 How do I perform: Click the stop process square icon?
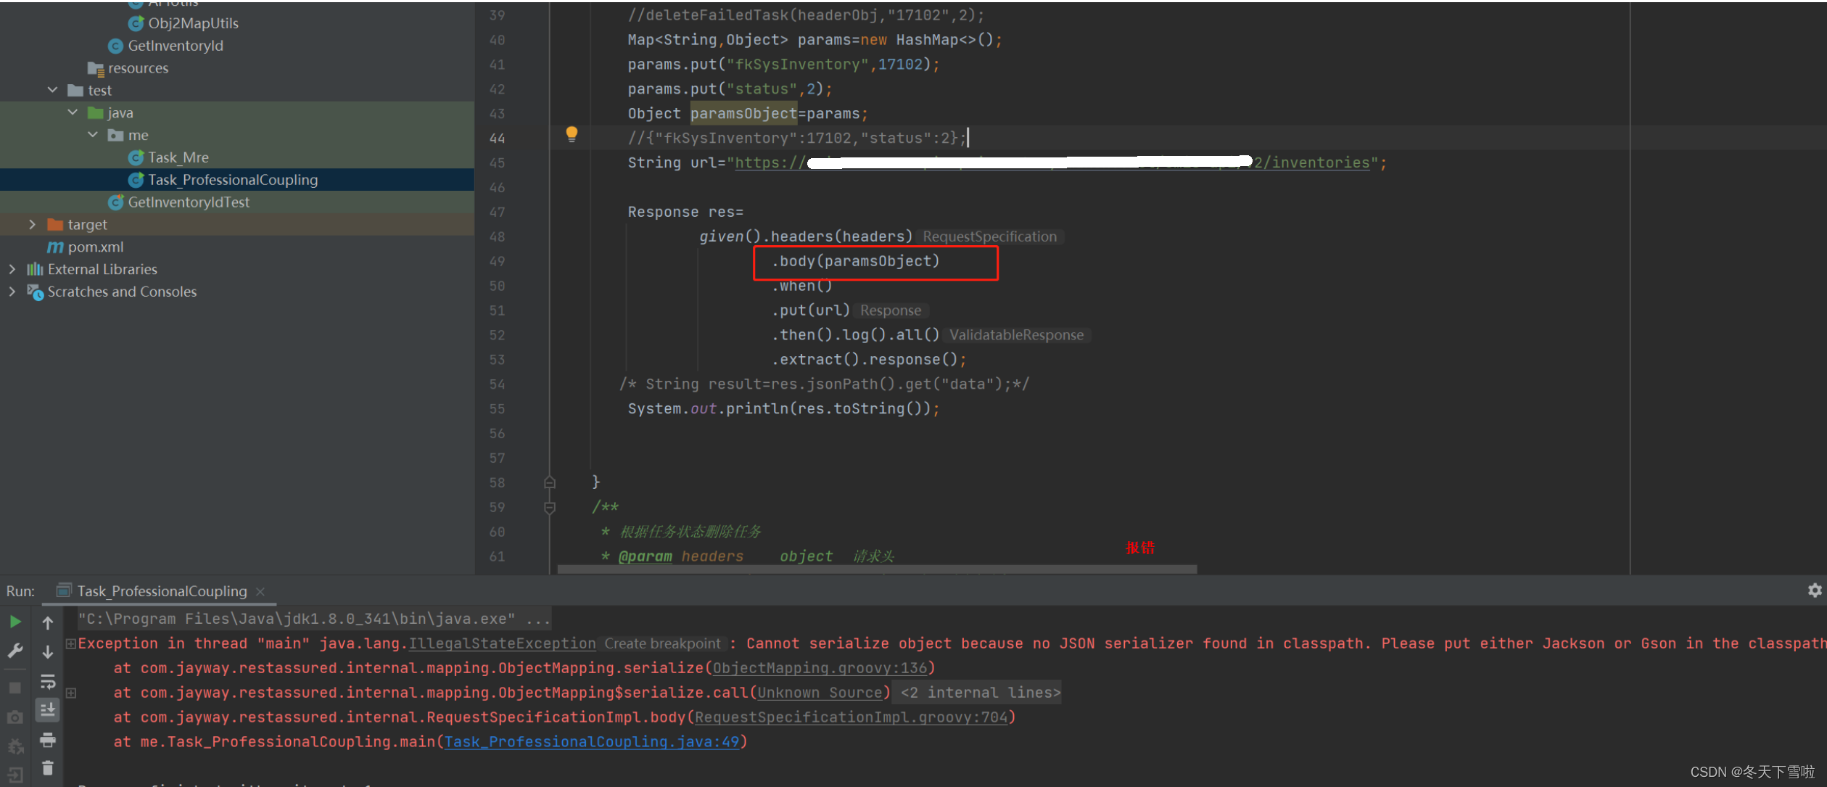click(15, 686)
